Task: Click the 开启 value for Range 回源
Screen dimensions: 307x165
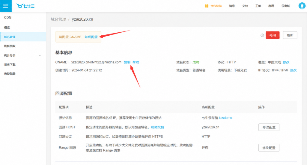Action: click(x=205, y=148)
